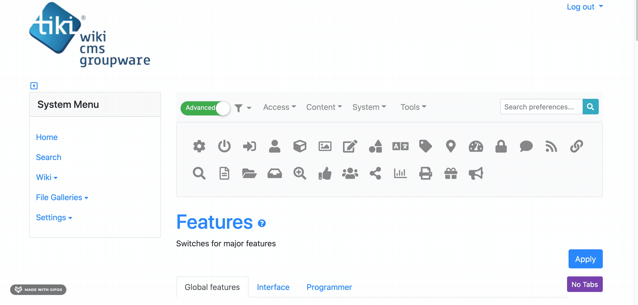Click the settings gear icon
The width and height of the screenshot is (638, 305).
(199, 146)
